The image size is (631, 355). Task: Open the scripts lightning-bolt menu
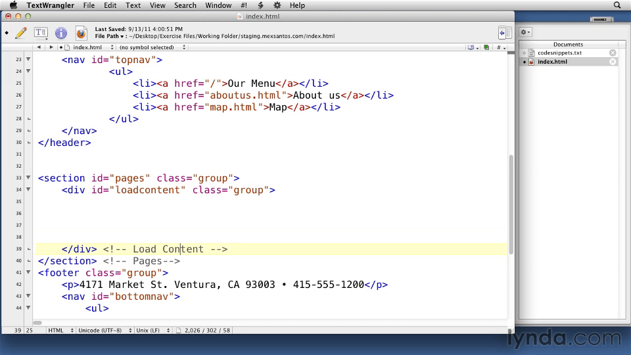pyautogui.click(x=260, y=5)
